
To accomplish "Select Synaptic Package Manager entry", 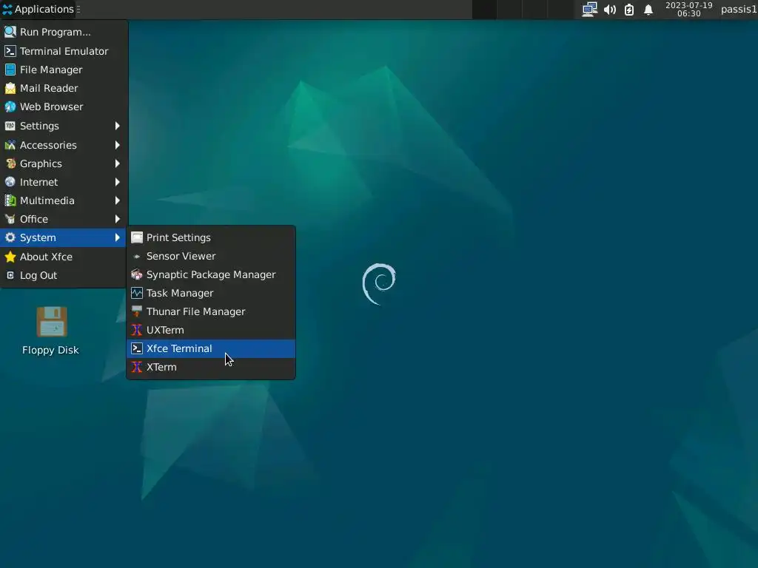I will (x=211, y=274).
